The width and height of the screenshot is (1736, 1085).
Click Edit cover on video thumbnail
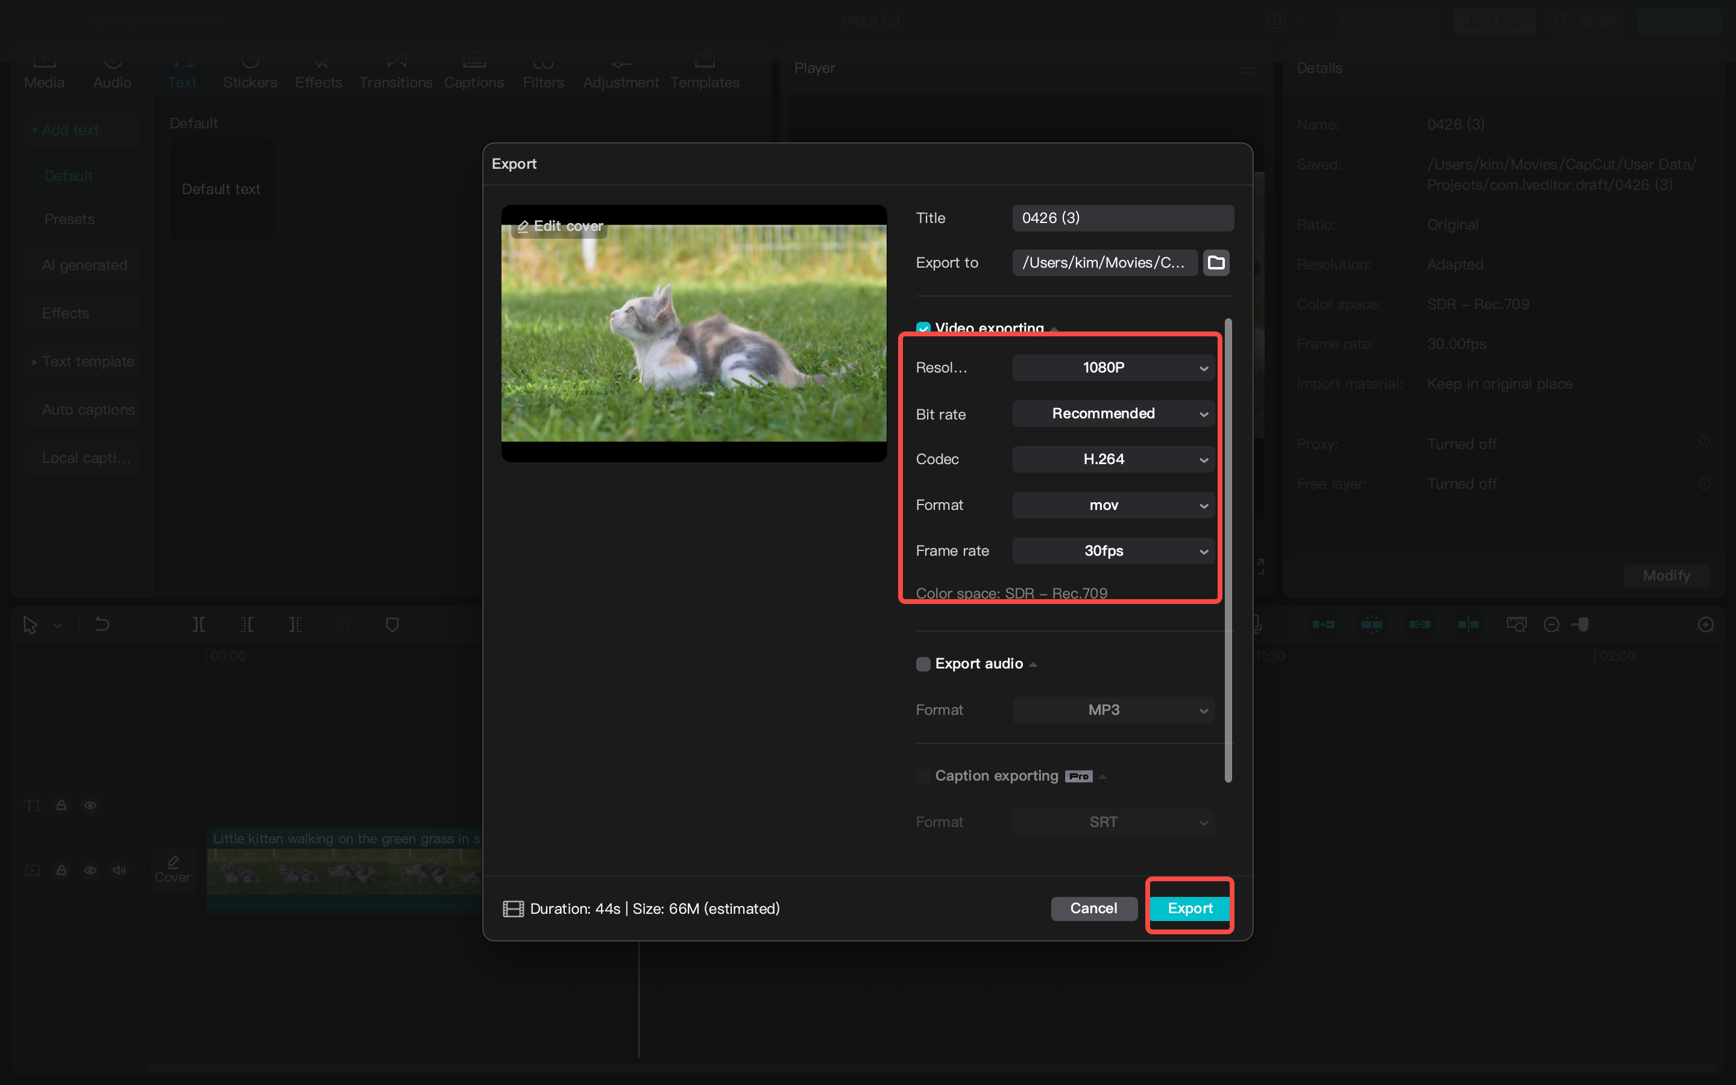pyautogui.click(x=560, y=226)
